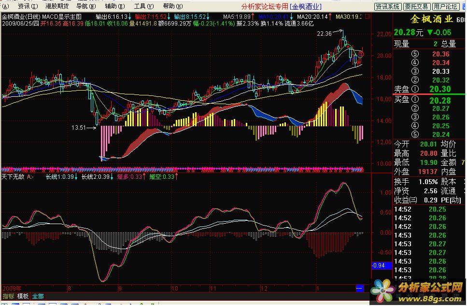The height and width of the screenshot is (306, 467).
Task: Select buy level ⑤ price 20.24
Action: tap(441, 134)
